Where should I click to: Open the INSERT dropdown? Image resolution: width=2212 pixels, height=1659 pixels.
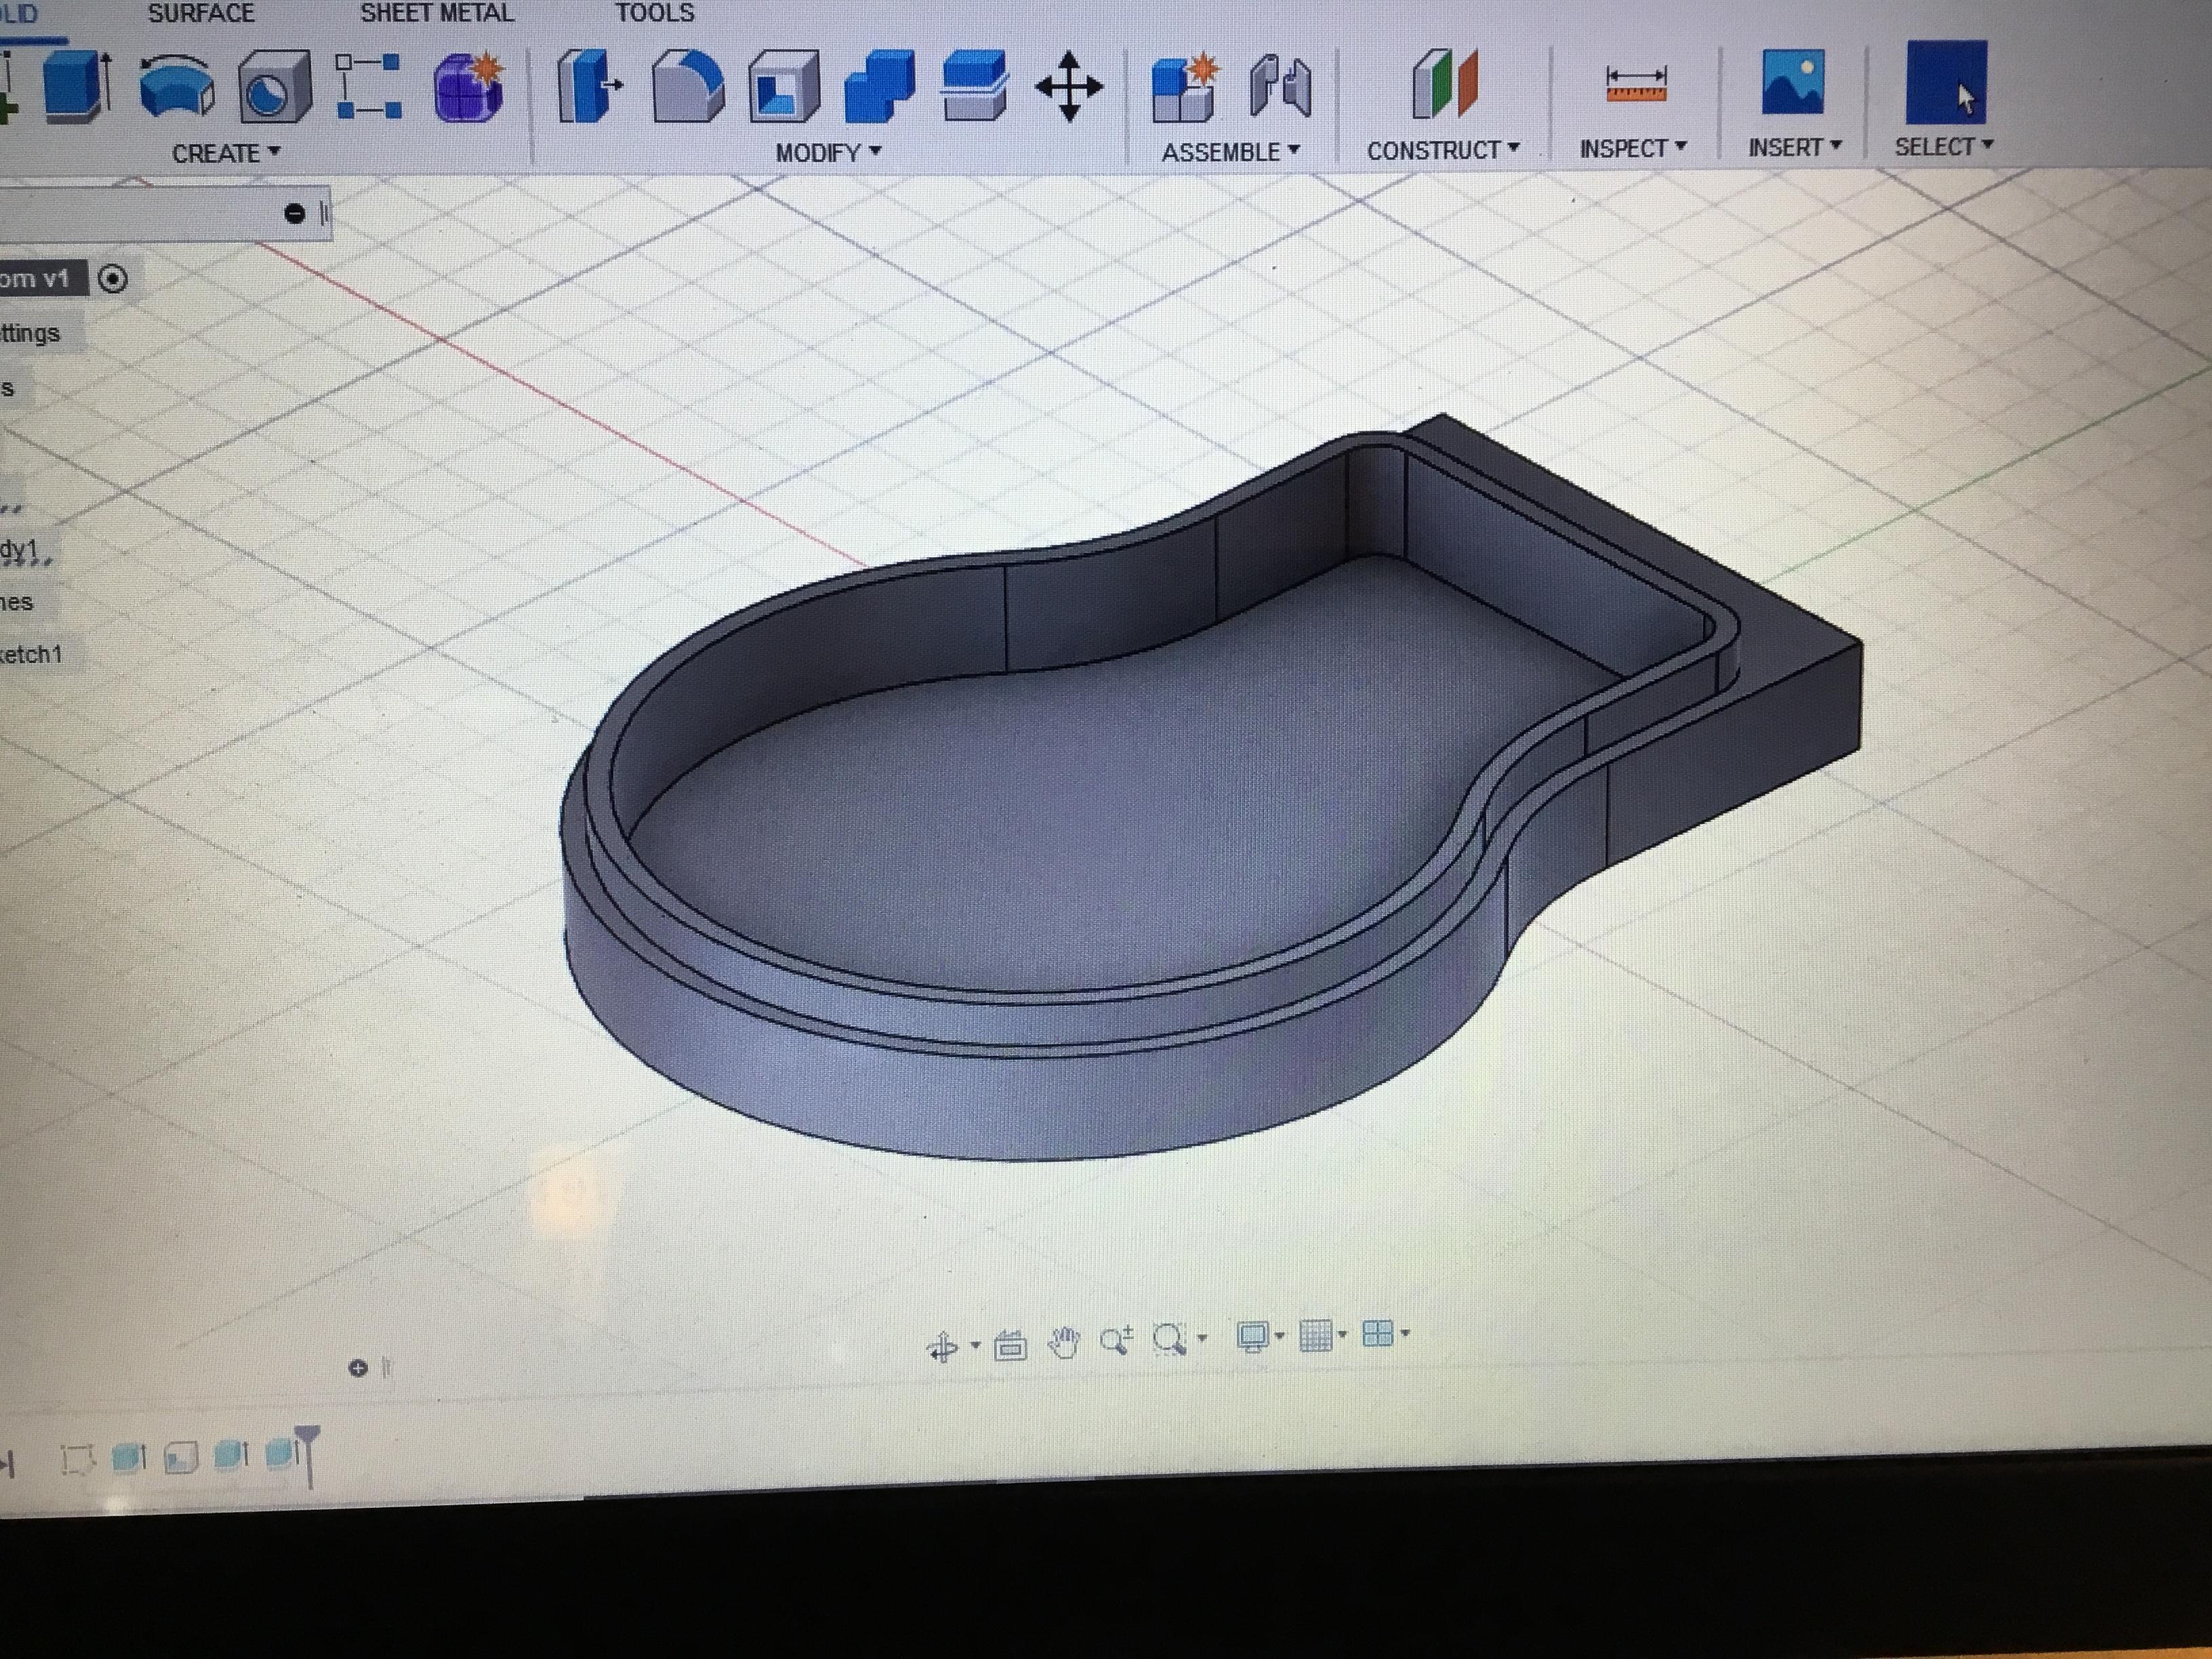1795,147
